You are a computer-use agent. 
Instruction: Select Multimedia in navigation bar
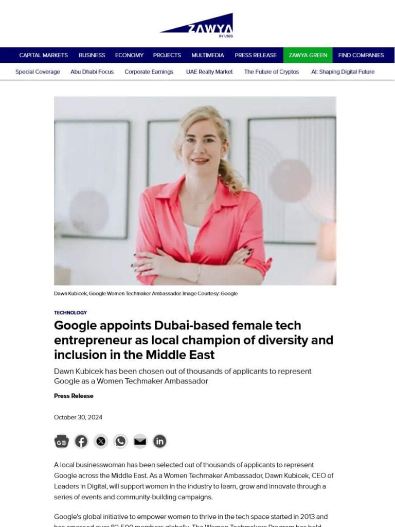(x=208, y=55)
